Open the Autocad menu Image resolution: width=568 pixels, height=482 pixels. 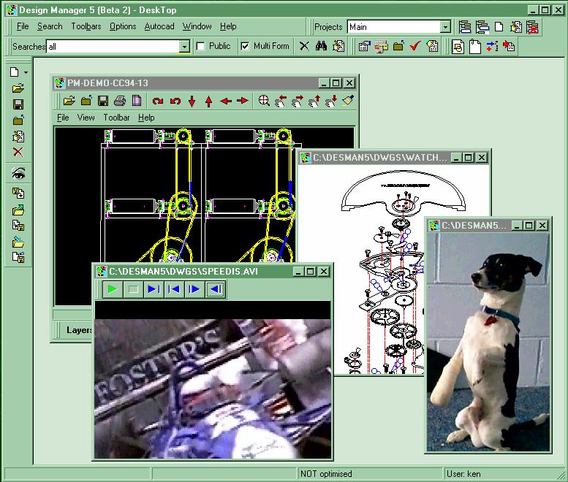click(x=159, y=26)
